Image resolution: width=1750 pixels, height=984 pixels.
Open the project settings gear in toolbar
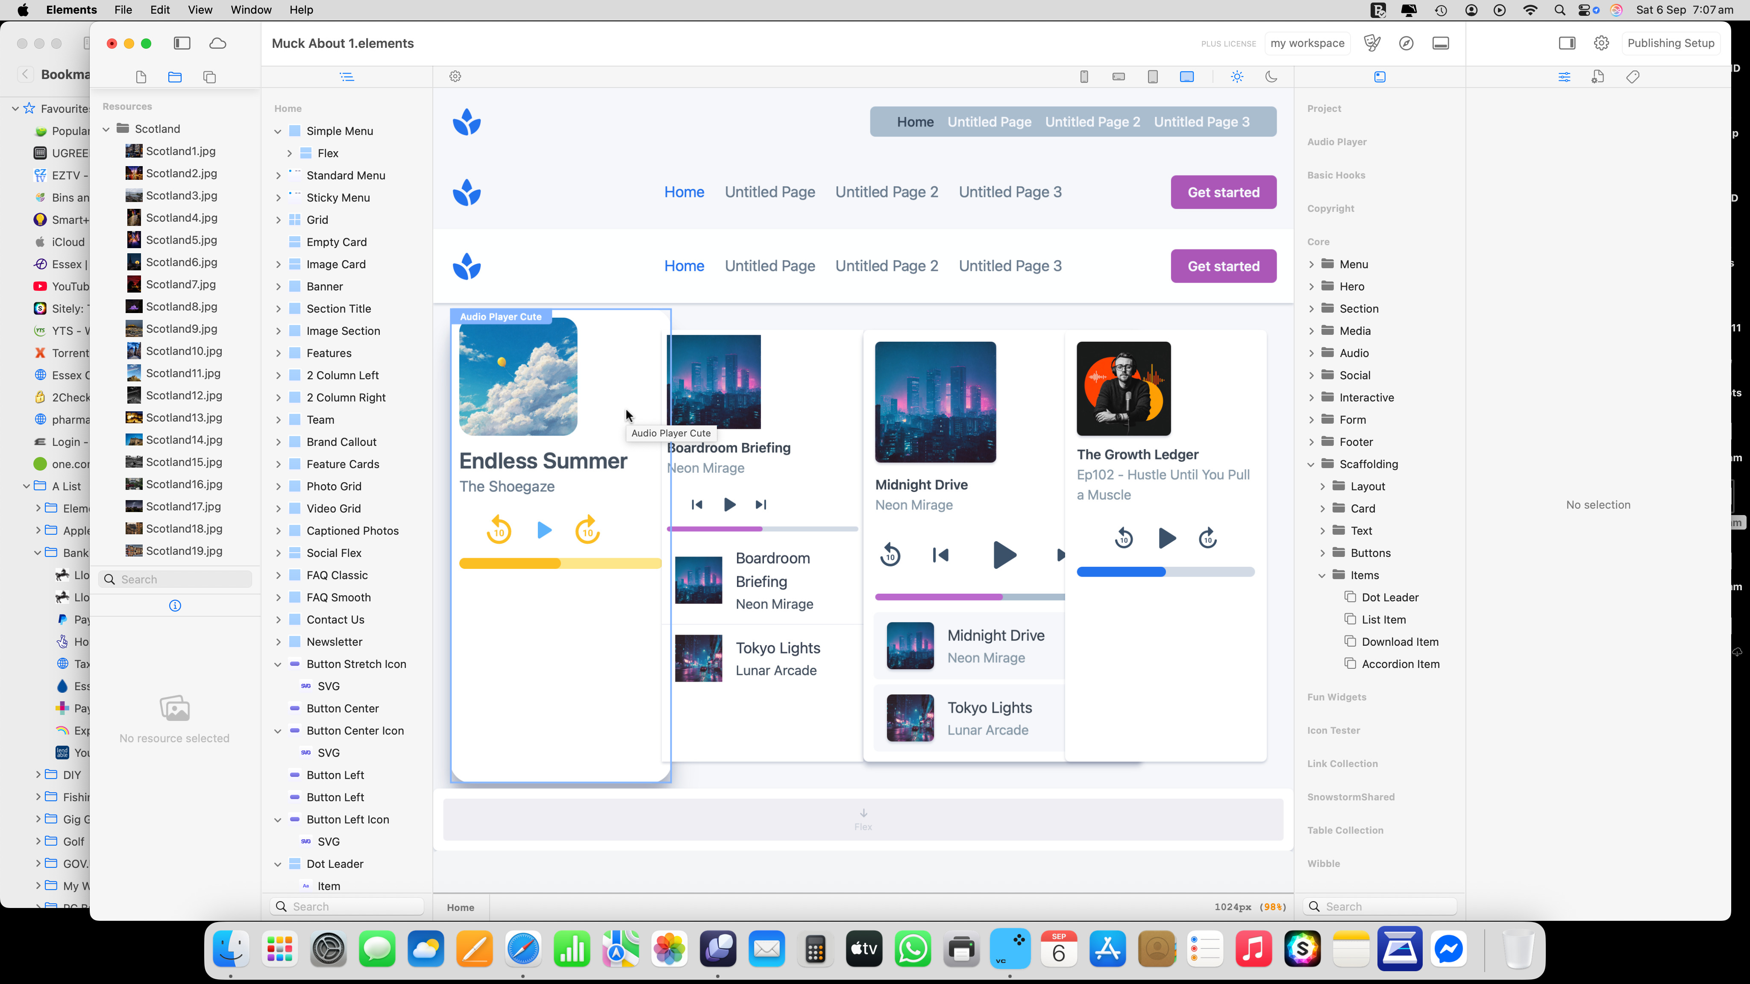tap(1601, 44)
